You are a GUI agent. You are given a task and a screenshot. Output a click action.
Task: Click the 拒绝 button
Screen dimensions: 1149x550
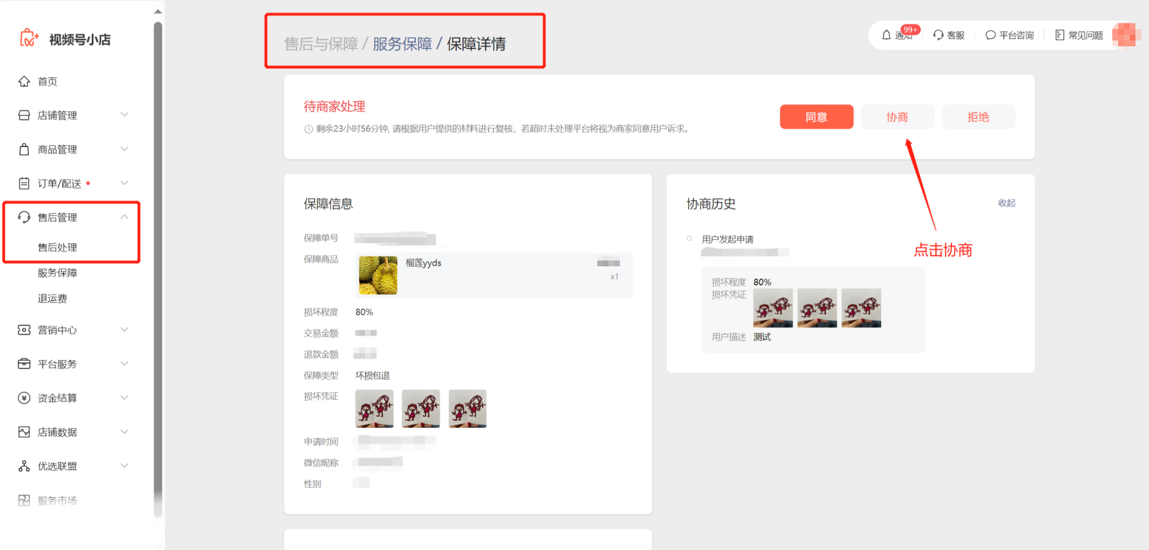pos(978,117)
